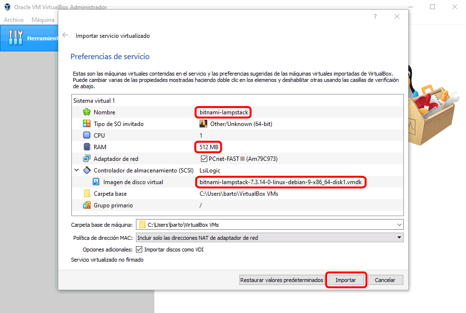Viewport: 466px width, 313px height.
Task: Select the Carpeta base path value in the table
Action: (x=239, y=193)
